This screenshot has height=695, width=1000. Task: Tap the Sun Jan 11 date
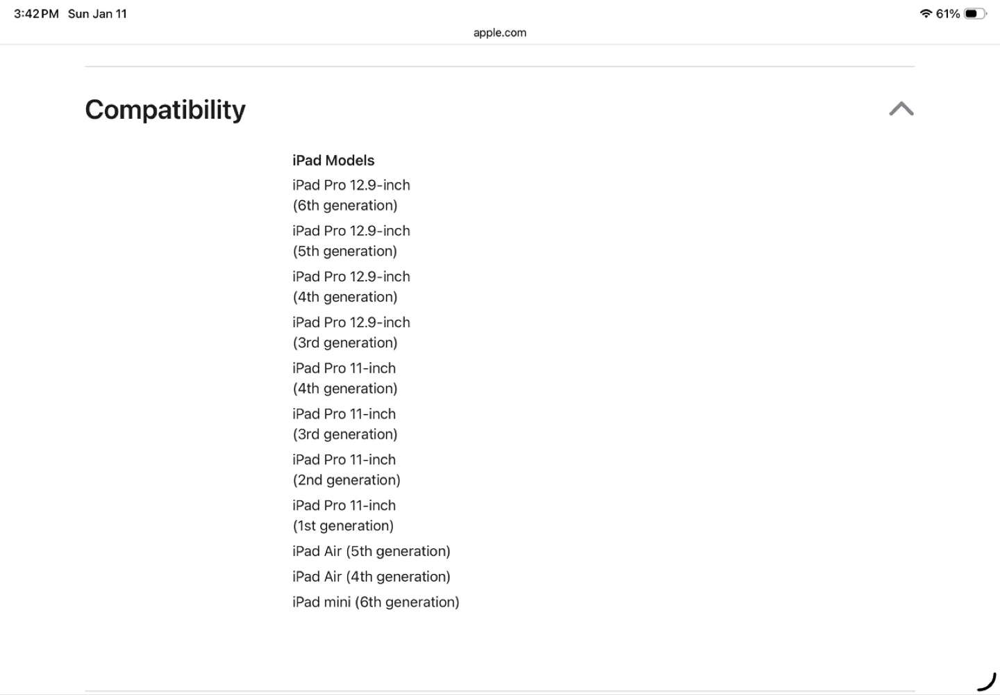(x=97, y=14)
